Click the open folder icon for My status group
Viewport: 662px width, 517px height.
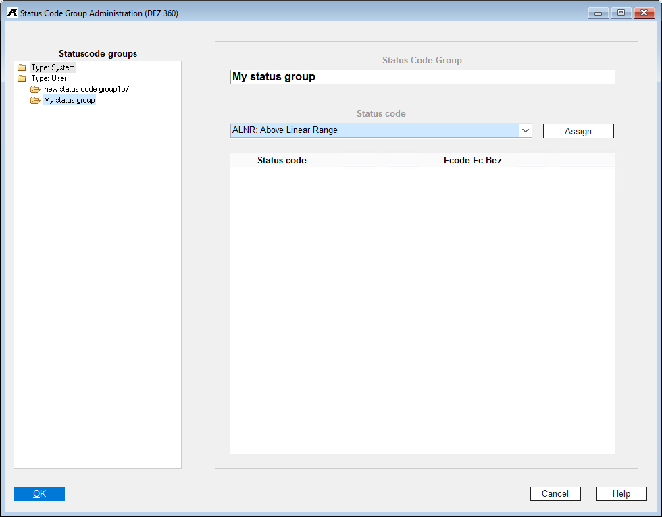(35, 101)
